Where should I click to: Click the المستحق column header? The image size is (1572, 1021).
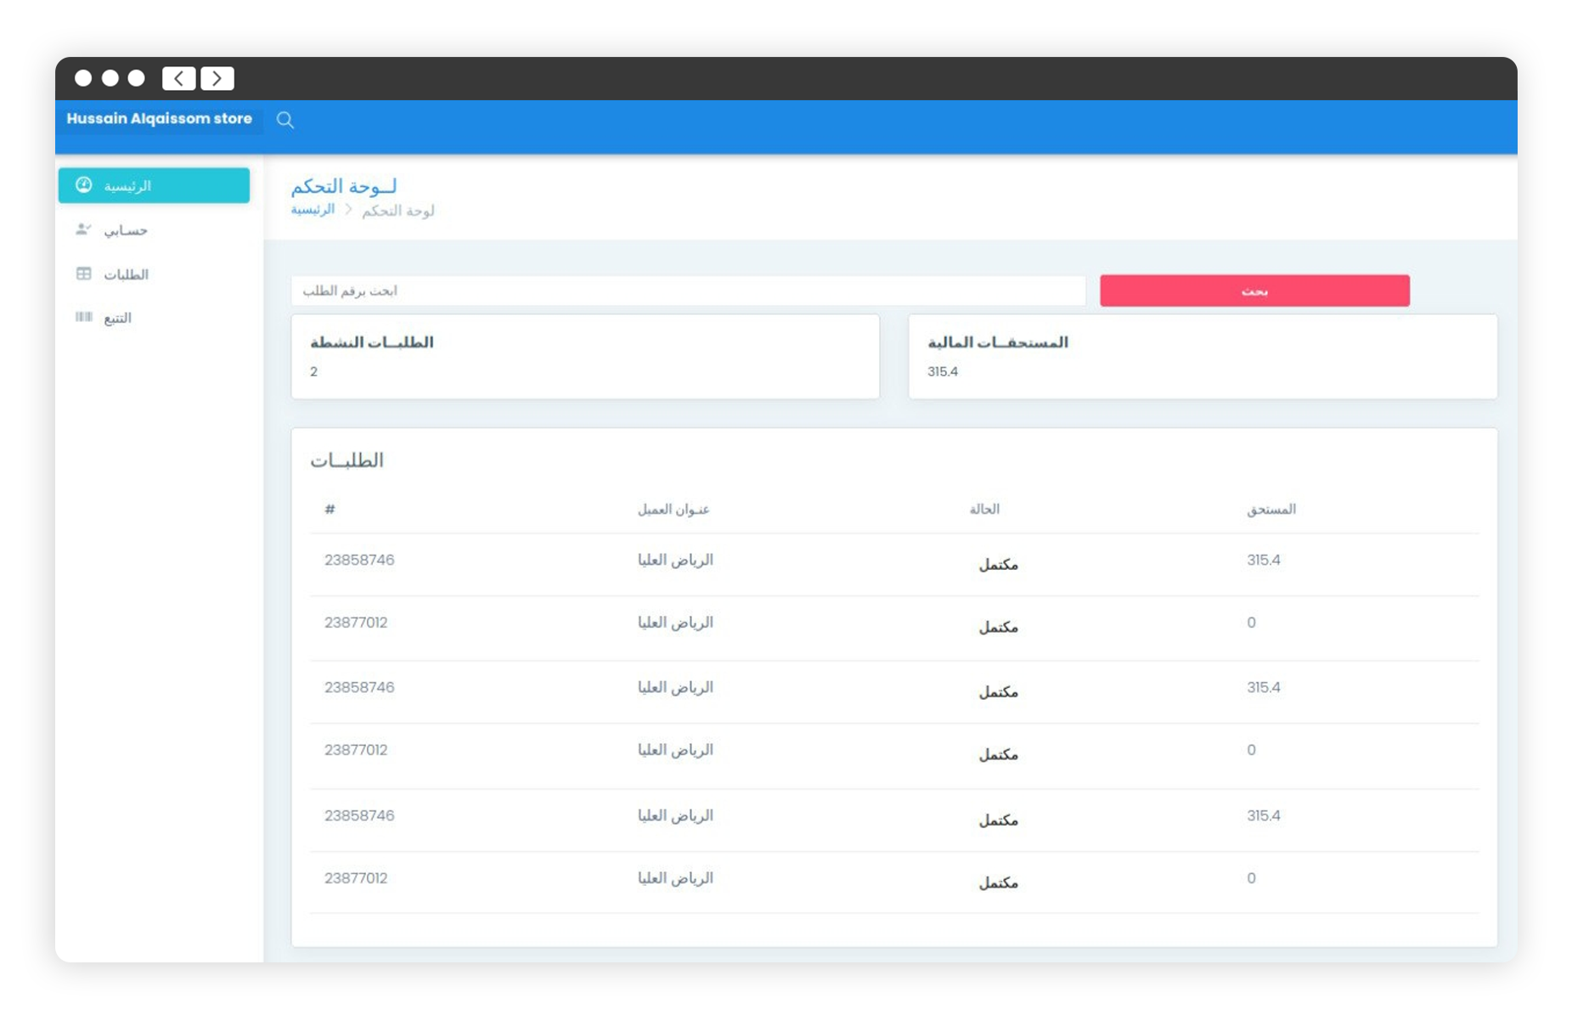click(1271, 509)
